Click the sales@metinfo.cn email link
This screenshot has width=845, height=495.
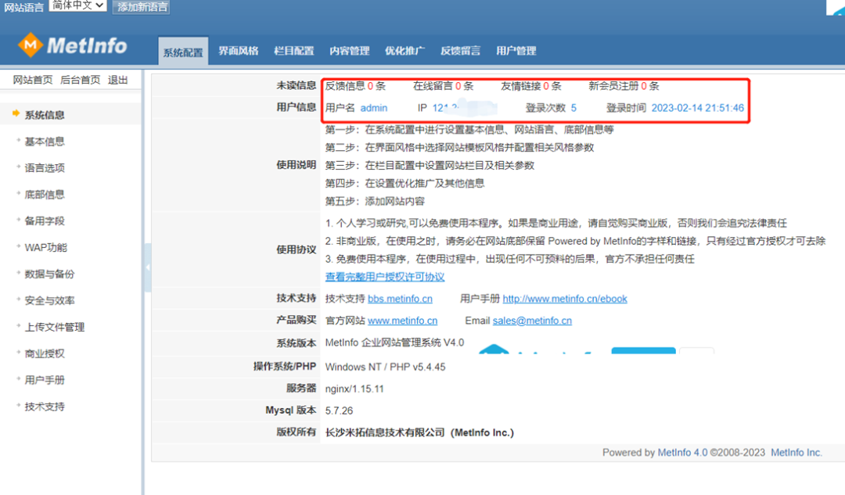tap(532, 321)
